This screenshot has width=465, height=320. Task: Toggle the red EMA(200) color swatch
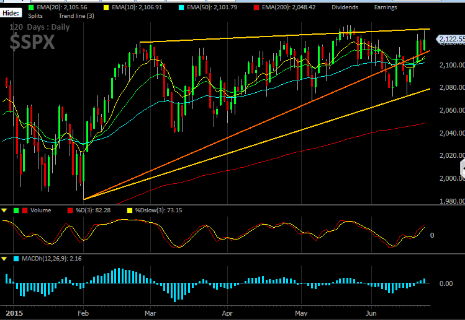[256, 7]
